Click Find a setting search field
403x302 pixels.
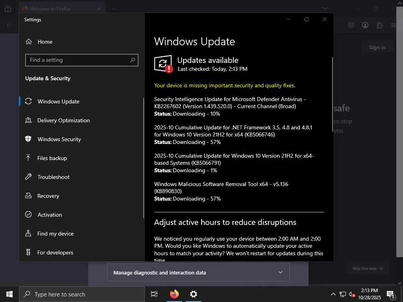pyautogui.click(x=82, y=60)
